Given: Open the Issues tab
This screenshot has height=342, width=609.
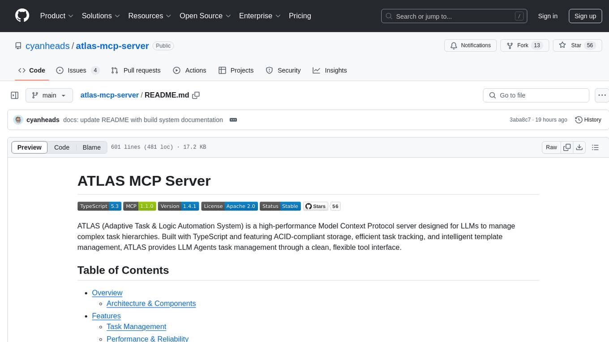Looking at the screenshot, I should tap(77, 70).
